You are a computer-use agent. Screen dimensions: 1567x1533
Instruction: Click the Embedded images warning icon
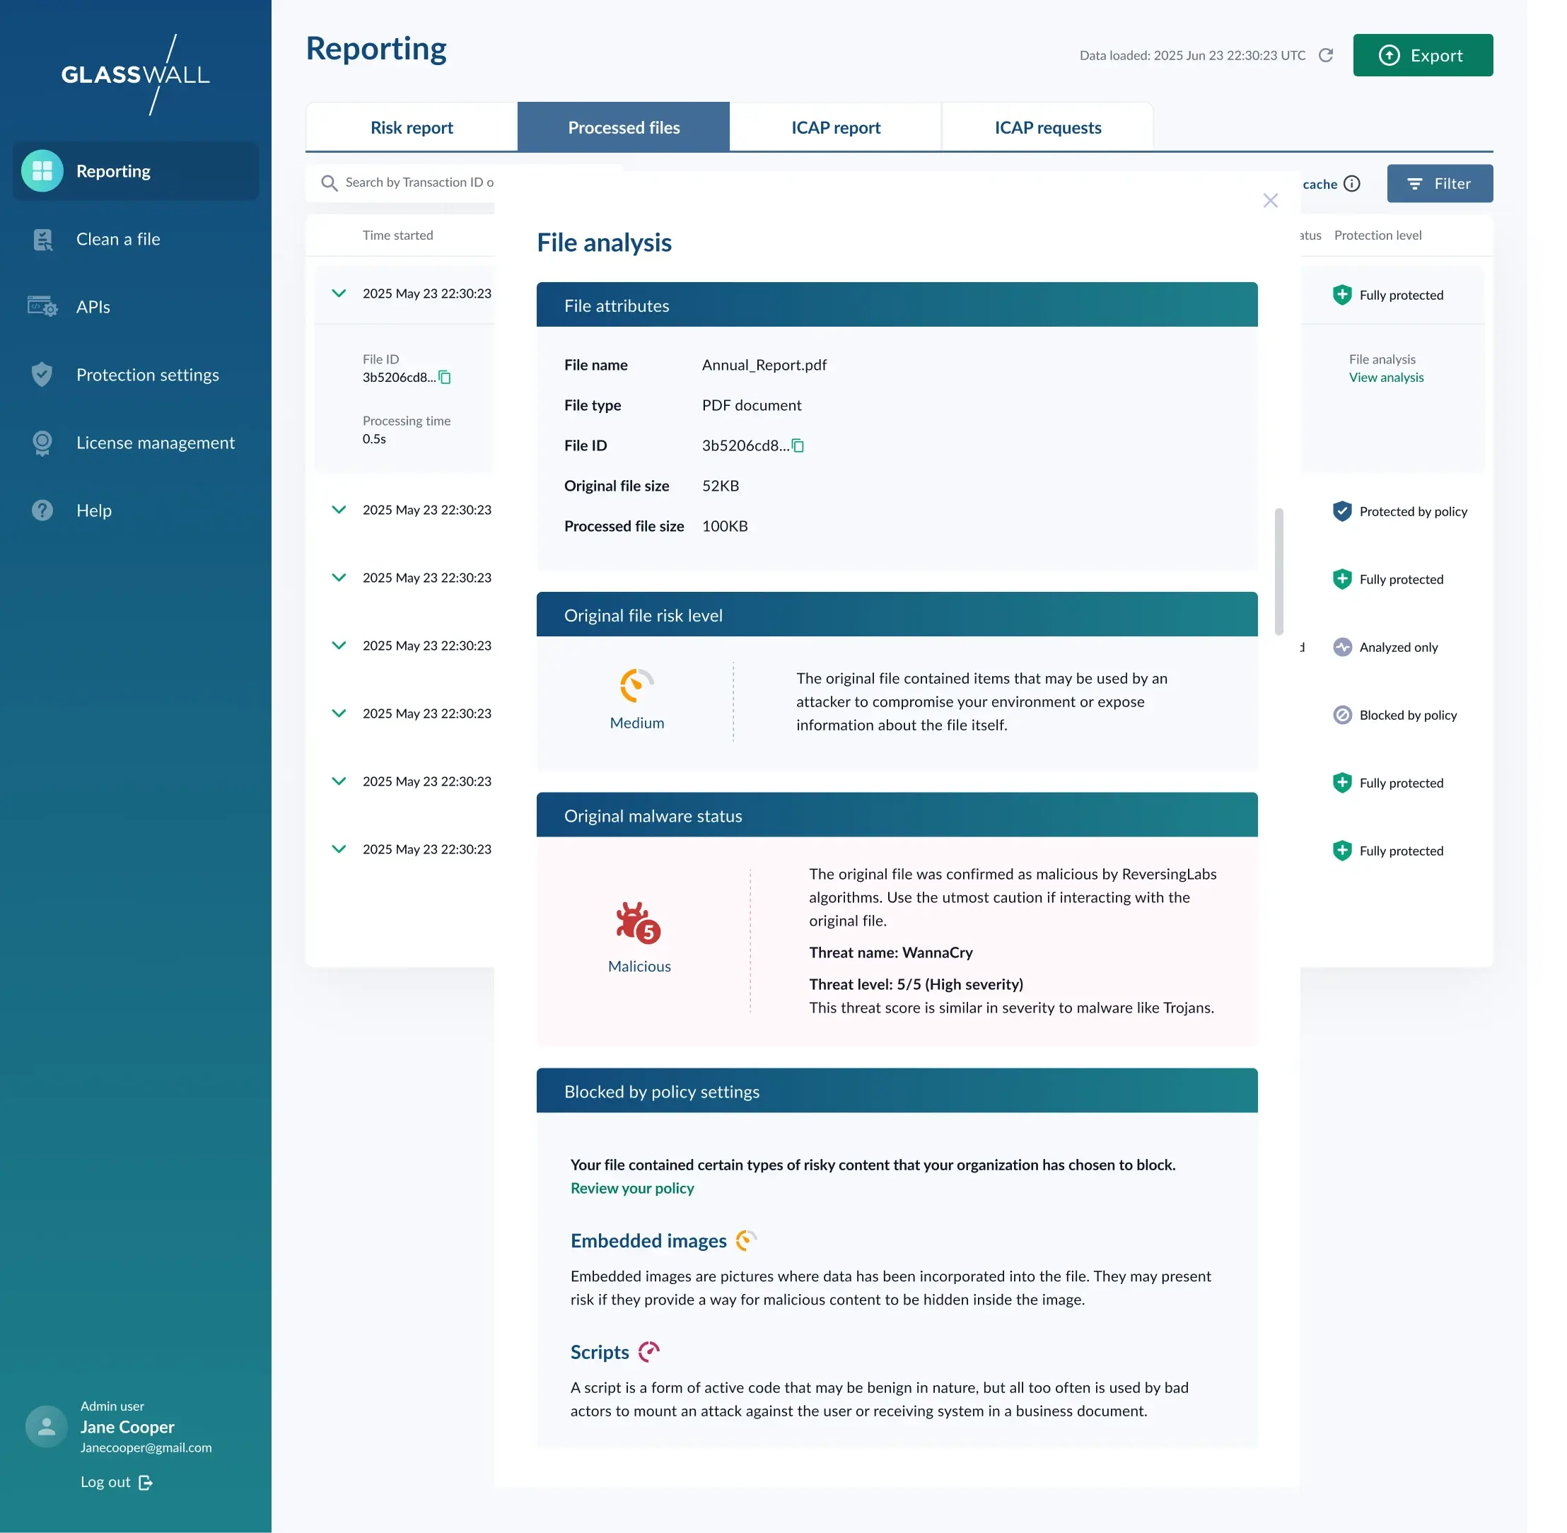745,1241
